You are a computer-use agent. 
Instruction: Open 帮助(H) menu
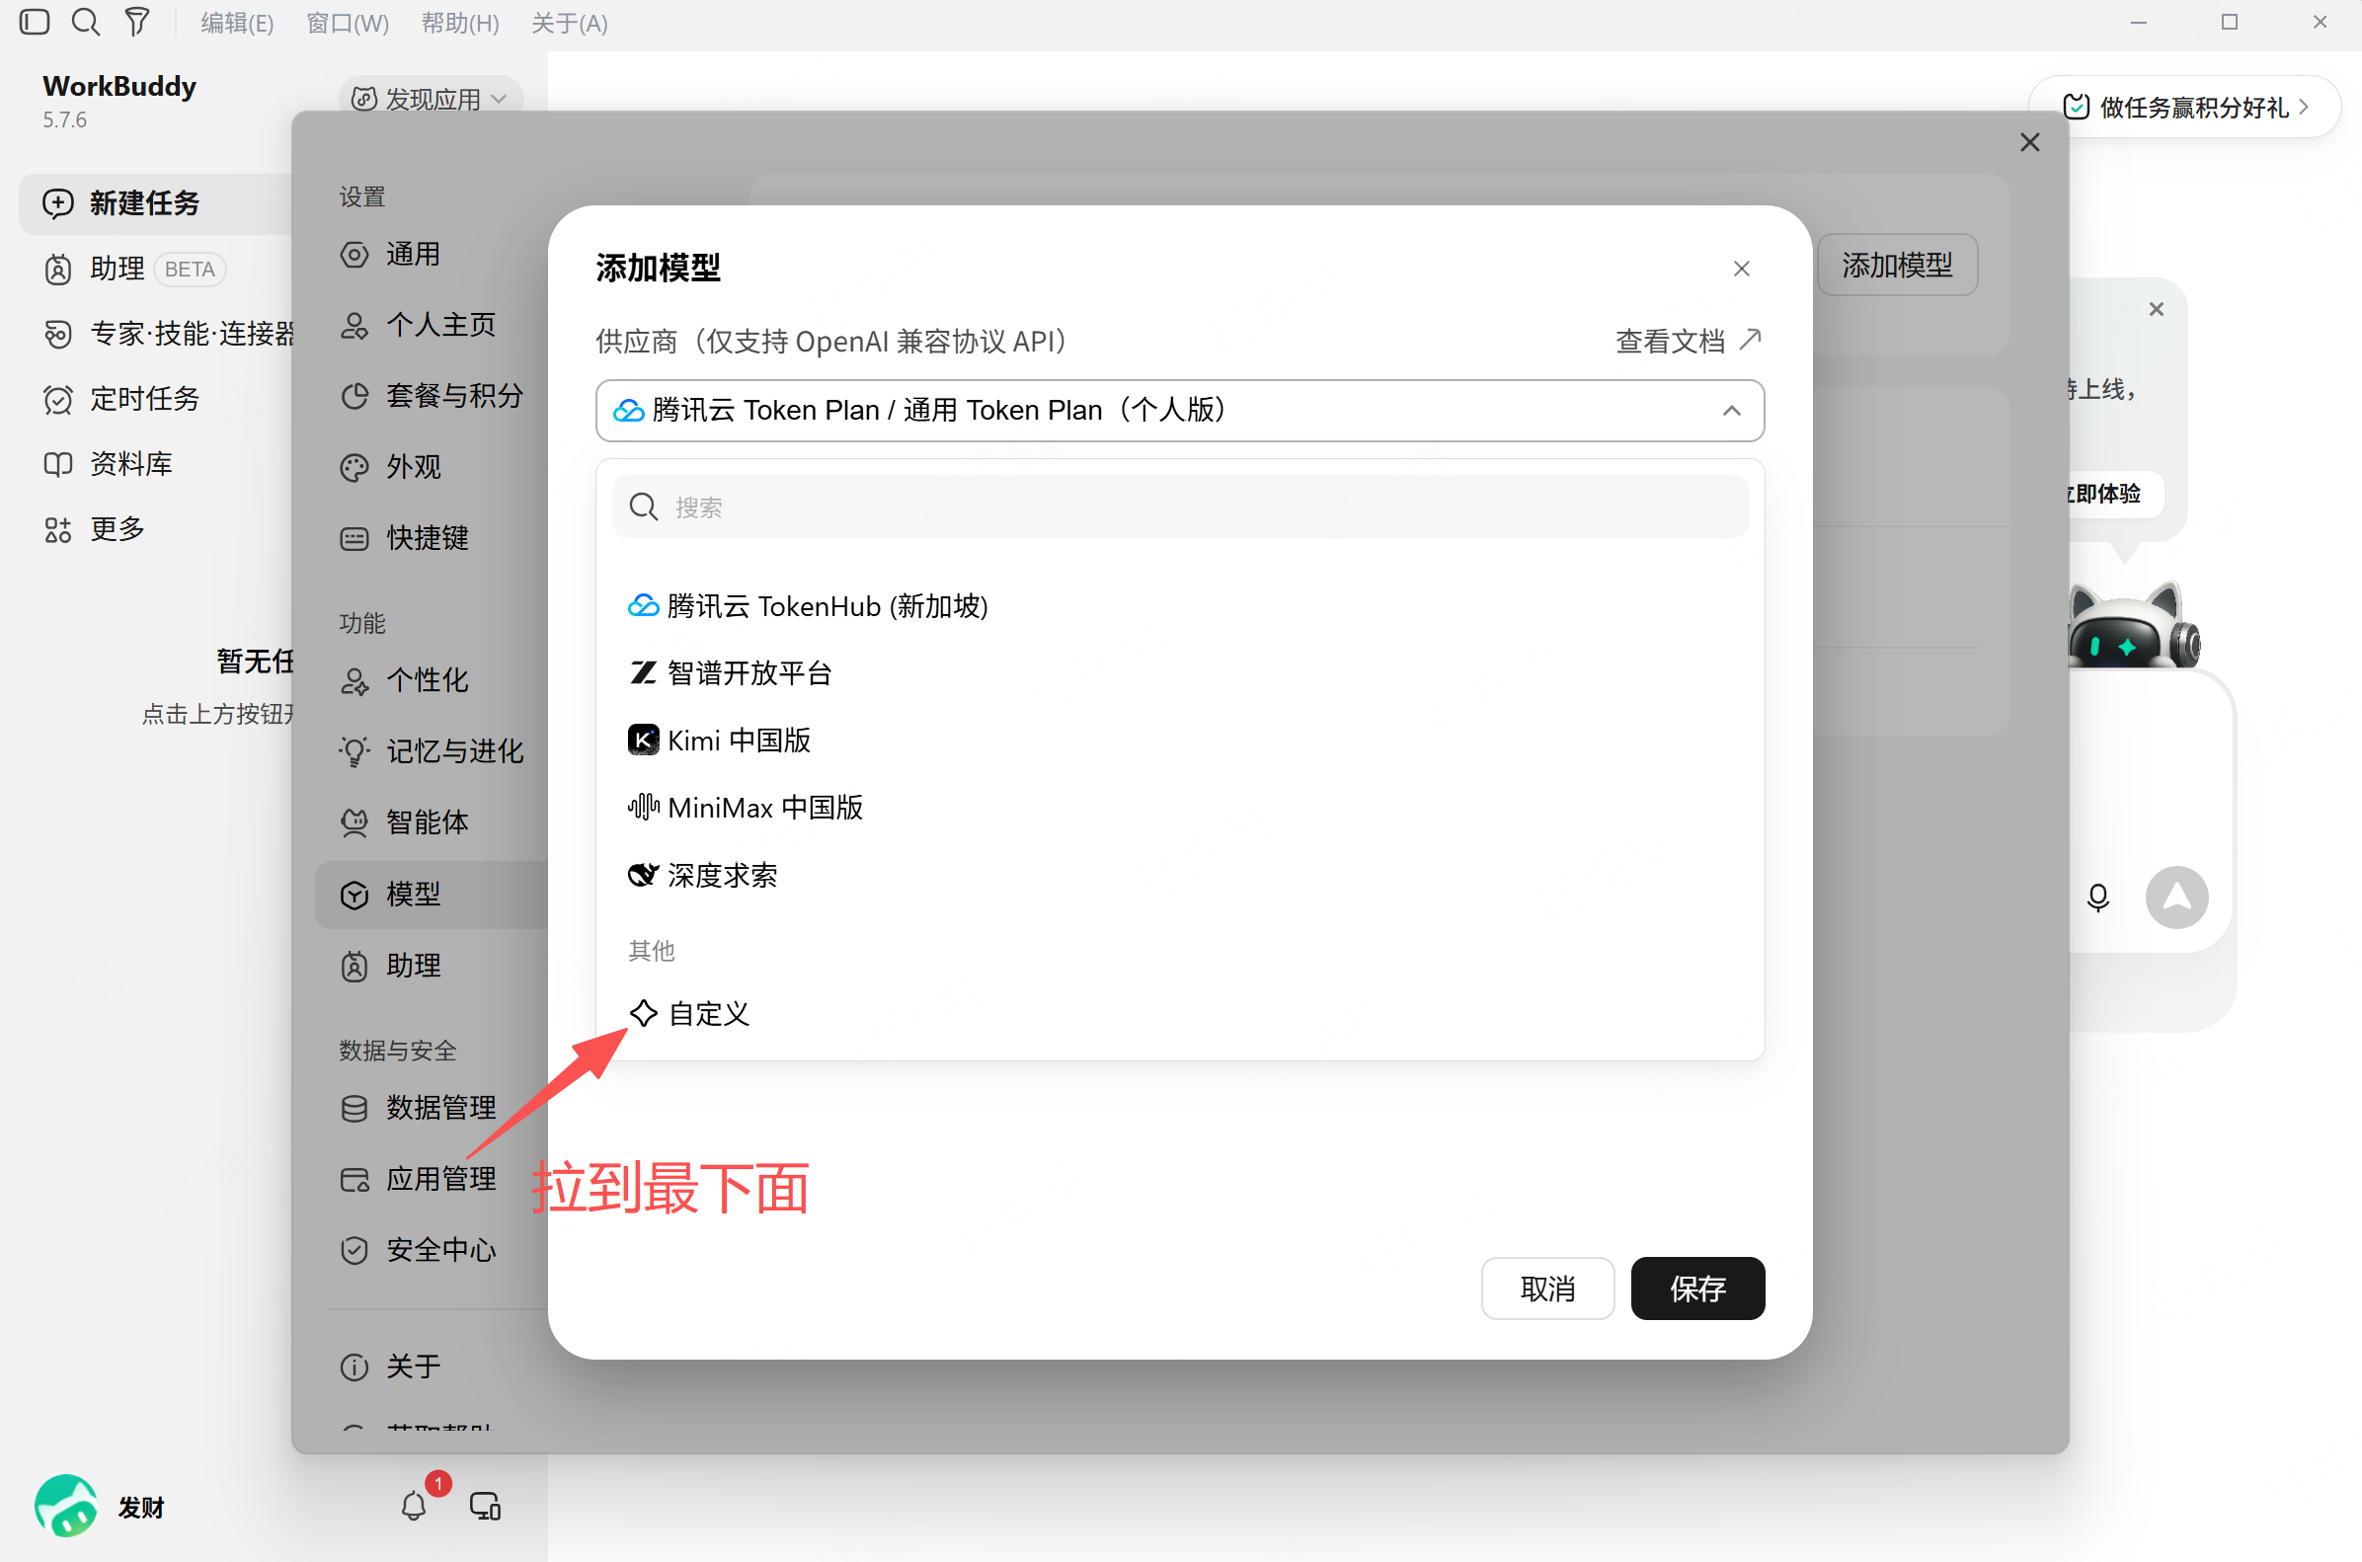[x=460, y=23]
